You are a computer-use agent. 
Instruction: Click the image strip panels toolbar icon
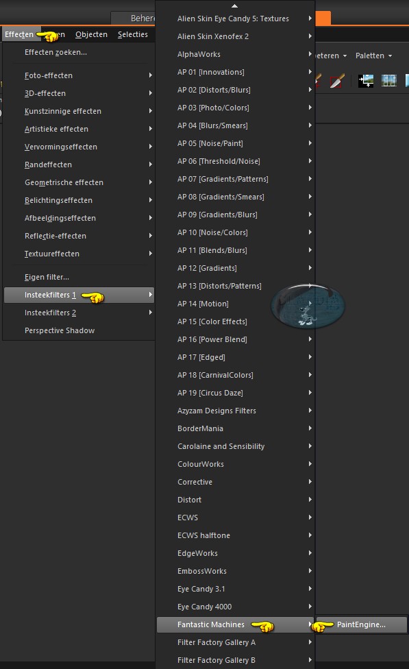(388, 80)
